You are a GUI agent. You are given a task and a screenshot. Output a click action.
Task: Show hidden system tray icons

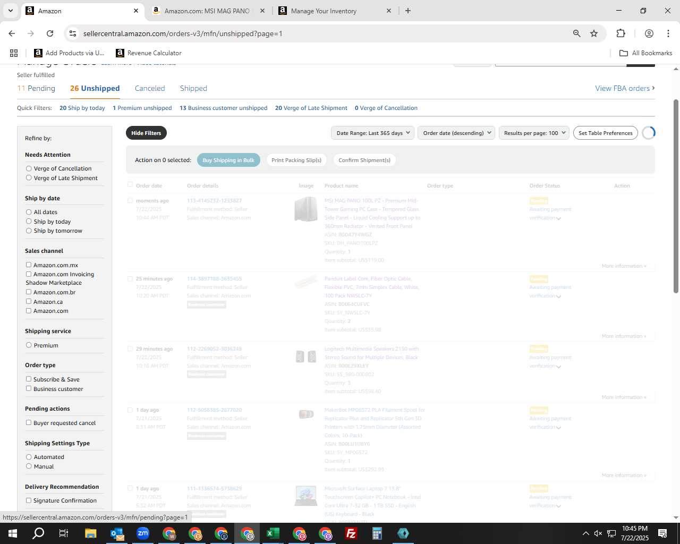[585, 533]
